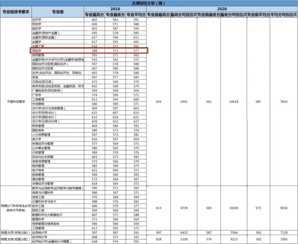298x244 pixels.
Task: Click the '专业组平均分' column header
Action: click(258, 15)
